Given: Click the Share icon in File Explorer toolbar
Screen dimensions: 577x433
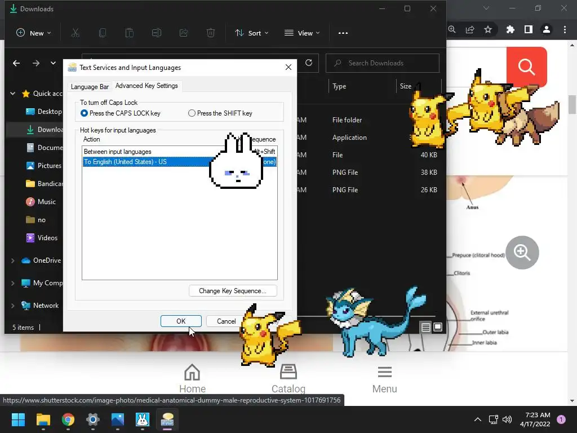Looking at the screenshot, I should tap(184, 33).
